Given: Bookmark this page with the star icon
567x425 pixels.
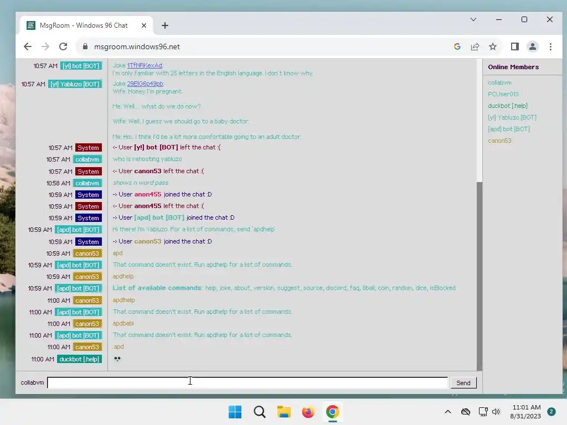Looking at the screenshot, I should 493,46.
